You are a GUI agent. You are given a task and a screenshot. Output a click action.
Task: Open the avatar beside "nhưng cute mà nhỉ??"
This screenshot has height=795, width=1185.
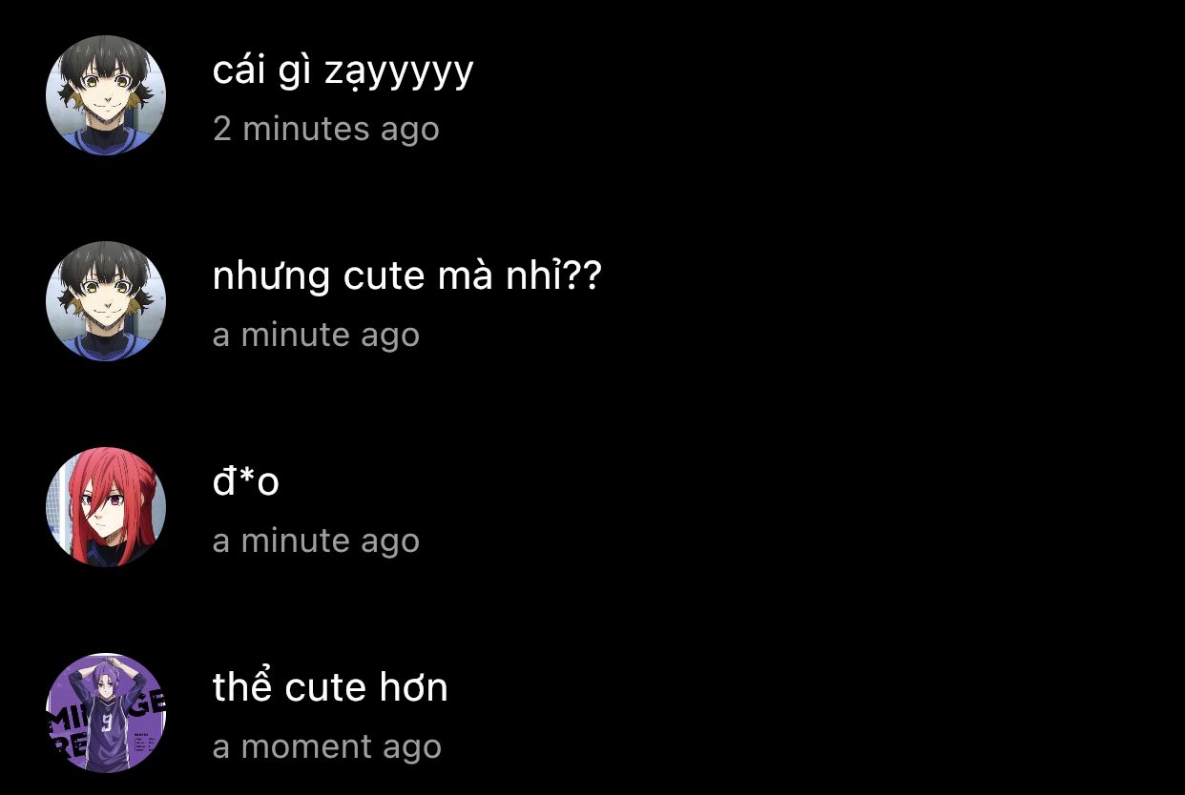coord(106,301)
